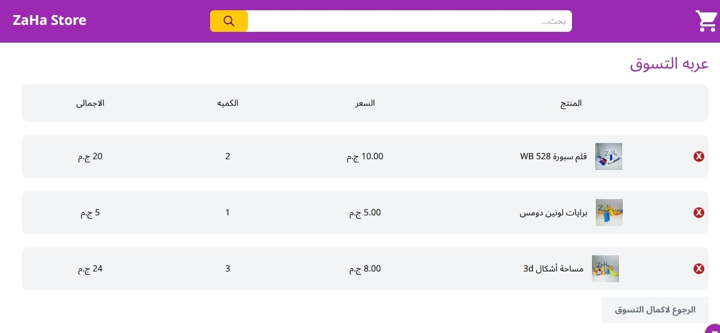Click the yellow search magnifier button

click(x=229, y=21)
